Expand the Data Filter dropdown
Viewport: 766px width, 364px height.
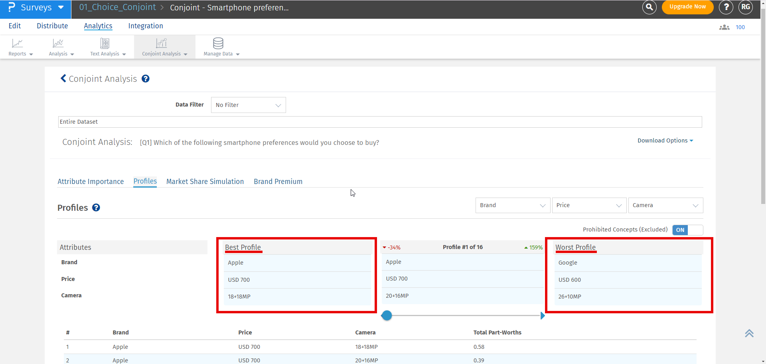(248, 105)
